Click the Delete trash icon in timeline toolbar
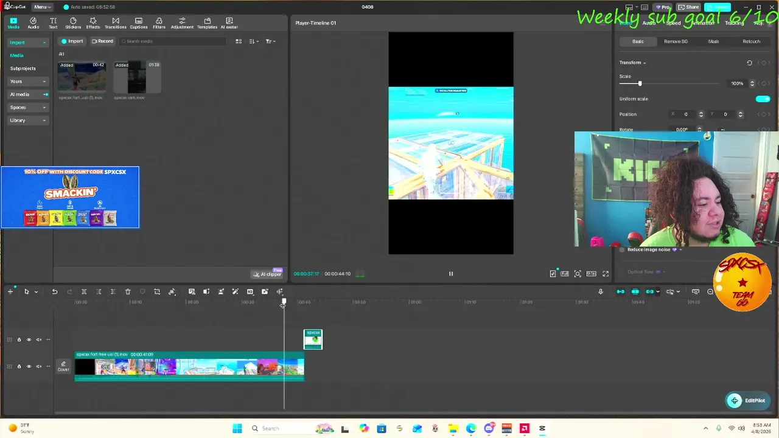Screen dimensions: 779x438 point(128,292)
